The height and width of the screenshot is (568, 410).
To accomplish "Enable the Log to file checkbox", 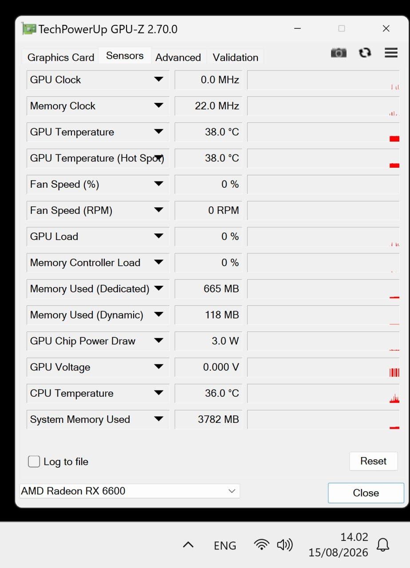I will click(x=34, y=461).
